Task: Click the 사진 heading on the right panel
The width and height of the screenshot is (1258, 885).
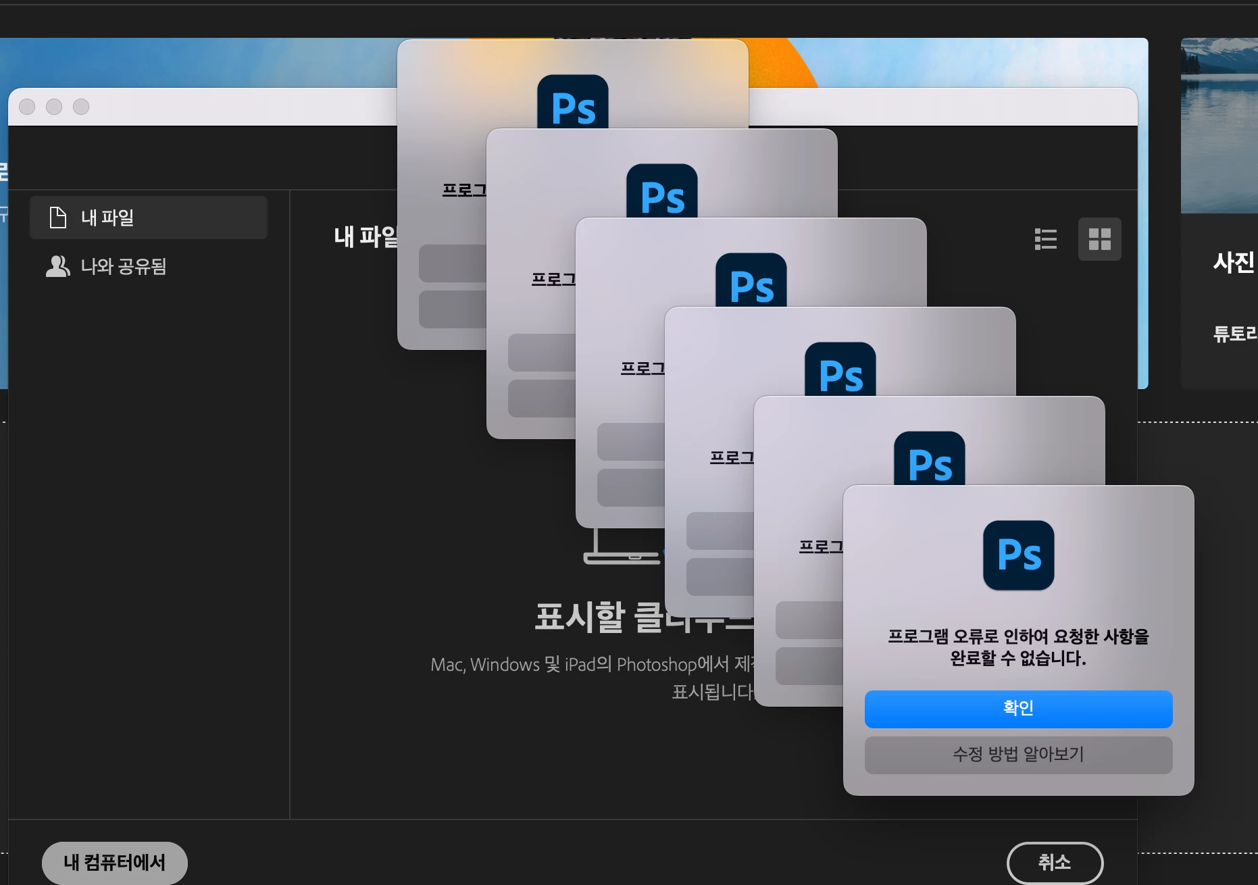Action: (1234, 262)
